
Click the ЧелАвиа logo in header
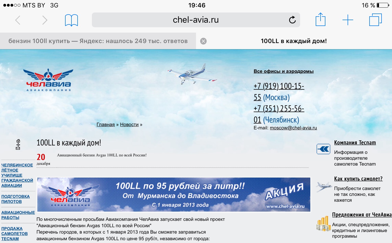tap(48, 80)
